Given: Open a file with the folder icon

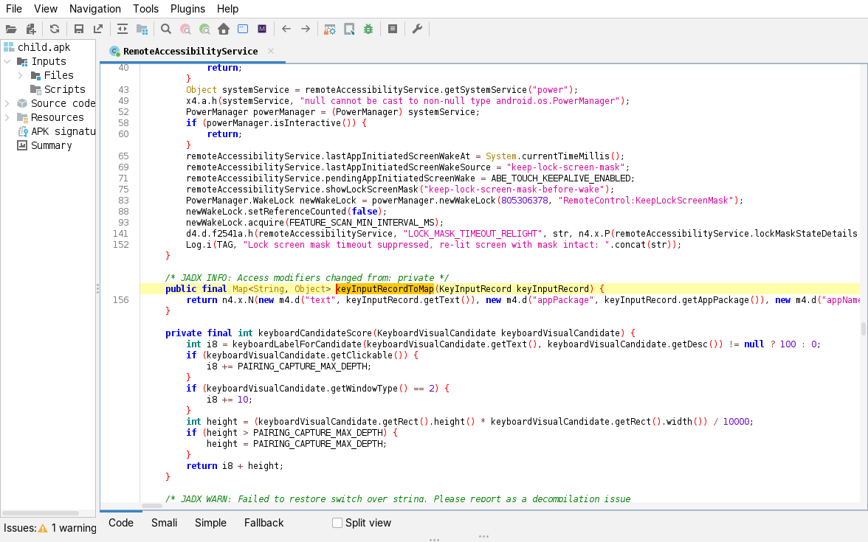Looking at the screenshot, I should click(x=11, y=29).
